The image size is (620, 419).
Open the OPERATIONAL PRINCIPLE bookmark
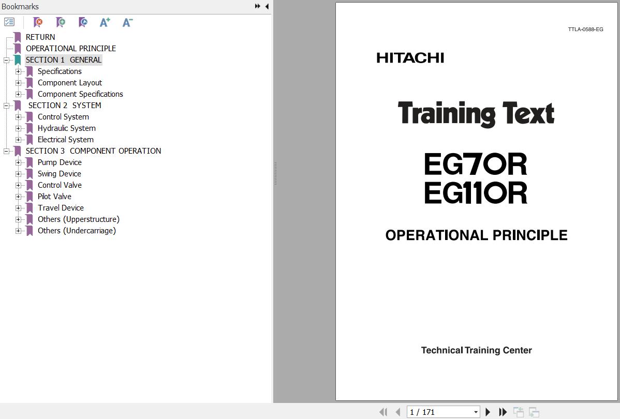pos(71,49)
